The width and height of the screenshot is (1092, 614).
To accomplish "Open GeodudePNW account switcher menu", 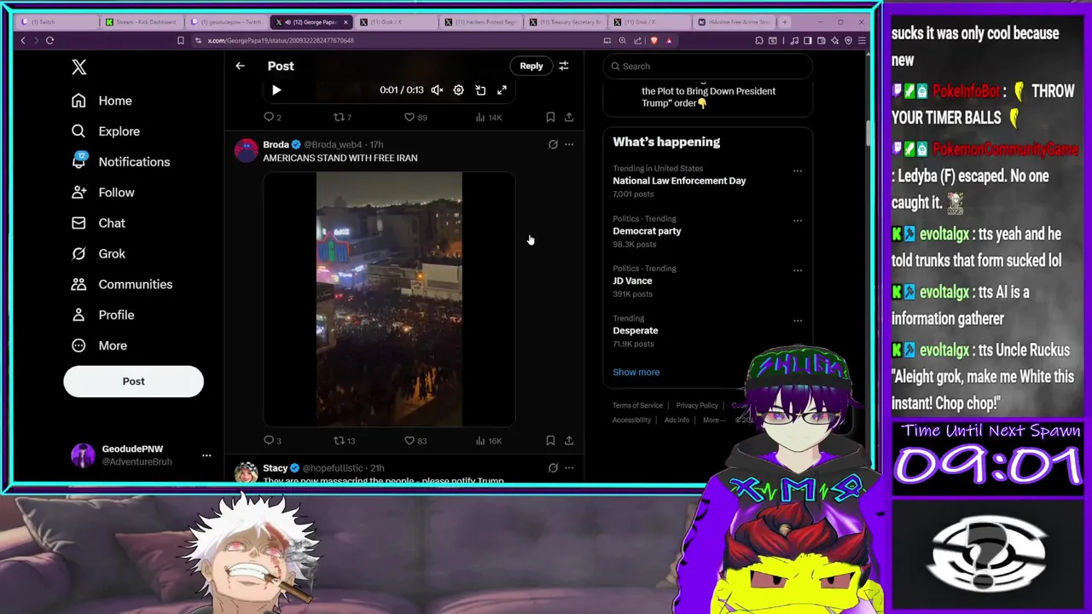I will click(141, 455).
